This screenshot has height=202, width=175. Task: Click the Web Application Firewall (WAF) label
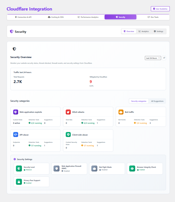(71, 167)
